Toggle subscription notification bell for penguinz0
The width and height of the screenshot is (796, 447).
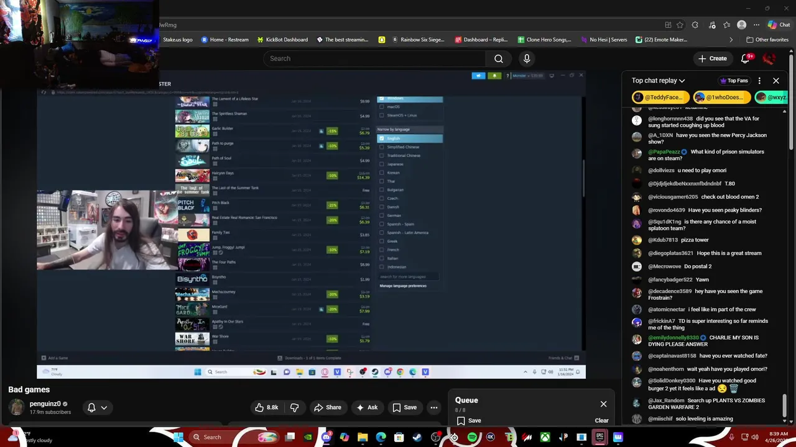click(91, 407)
